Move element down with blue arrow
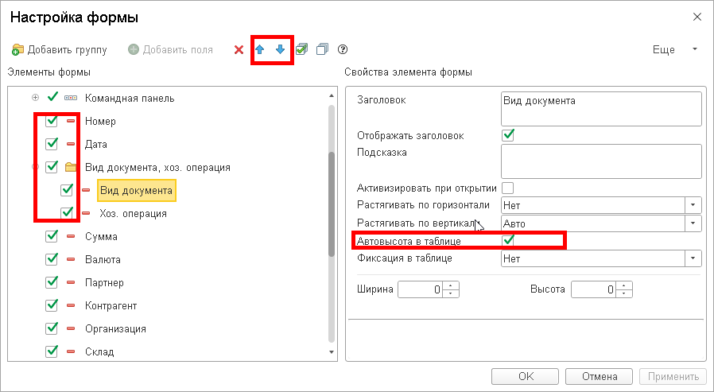The height and width of the screenshot is (392, 714). pos(280,50)
